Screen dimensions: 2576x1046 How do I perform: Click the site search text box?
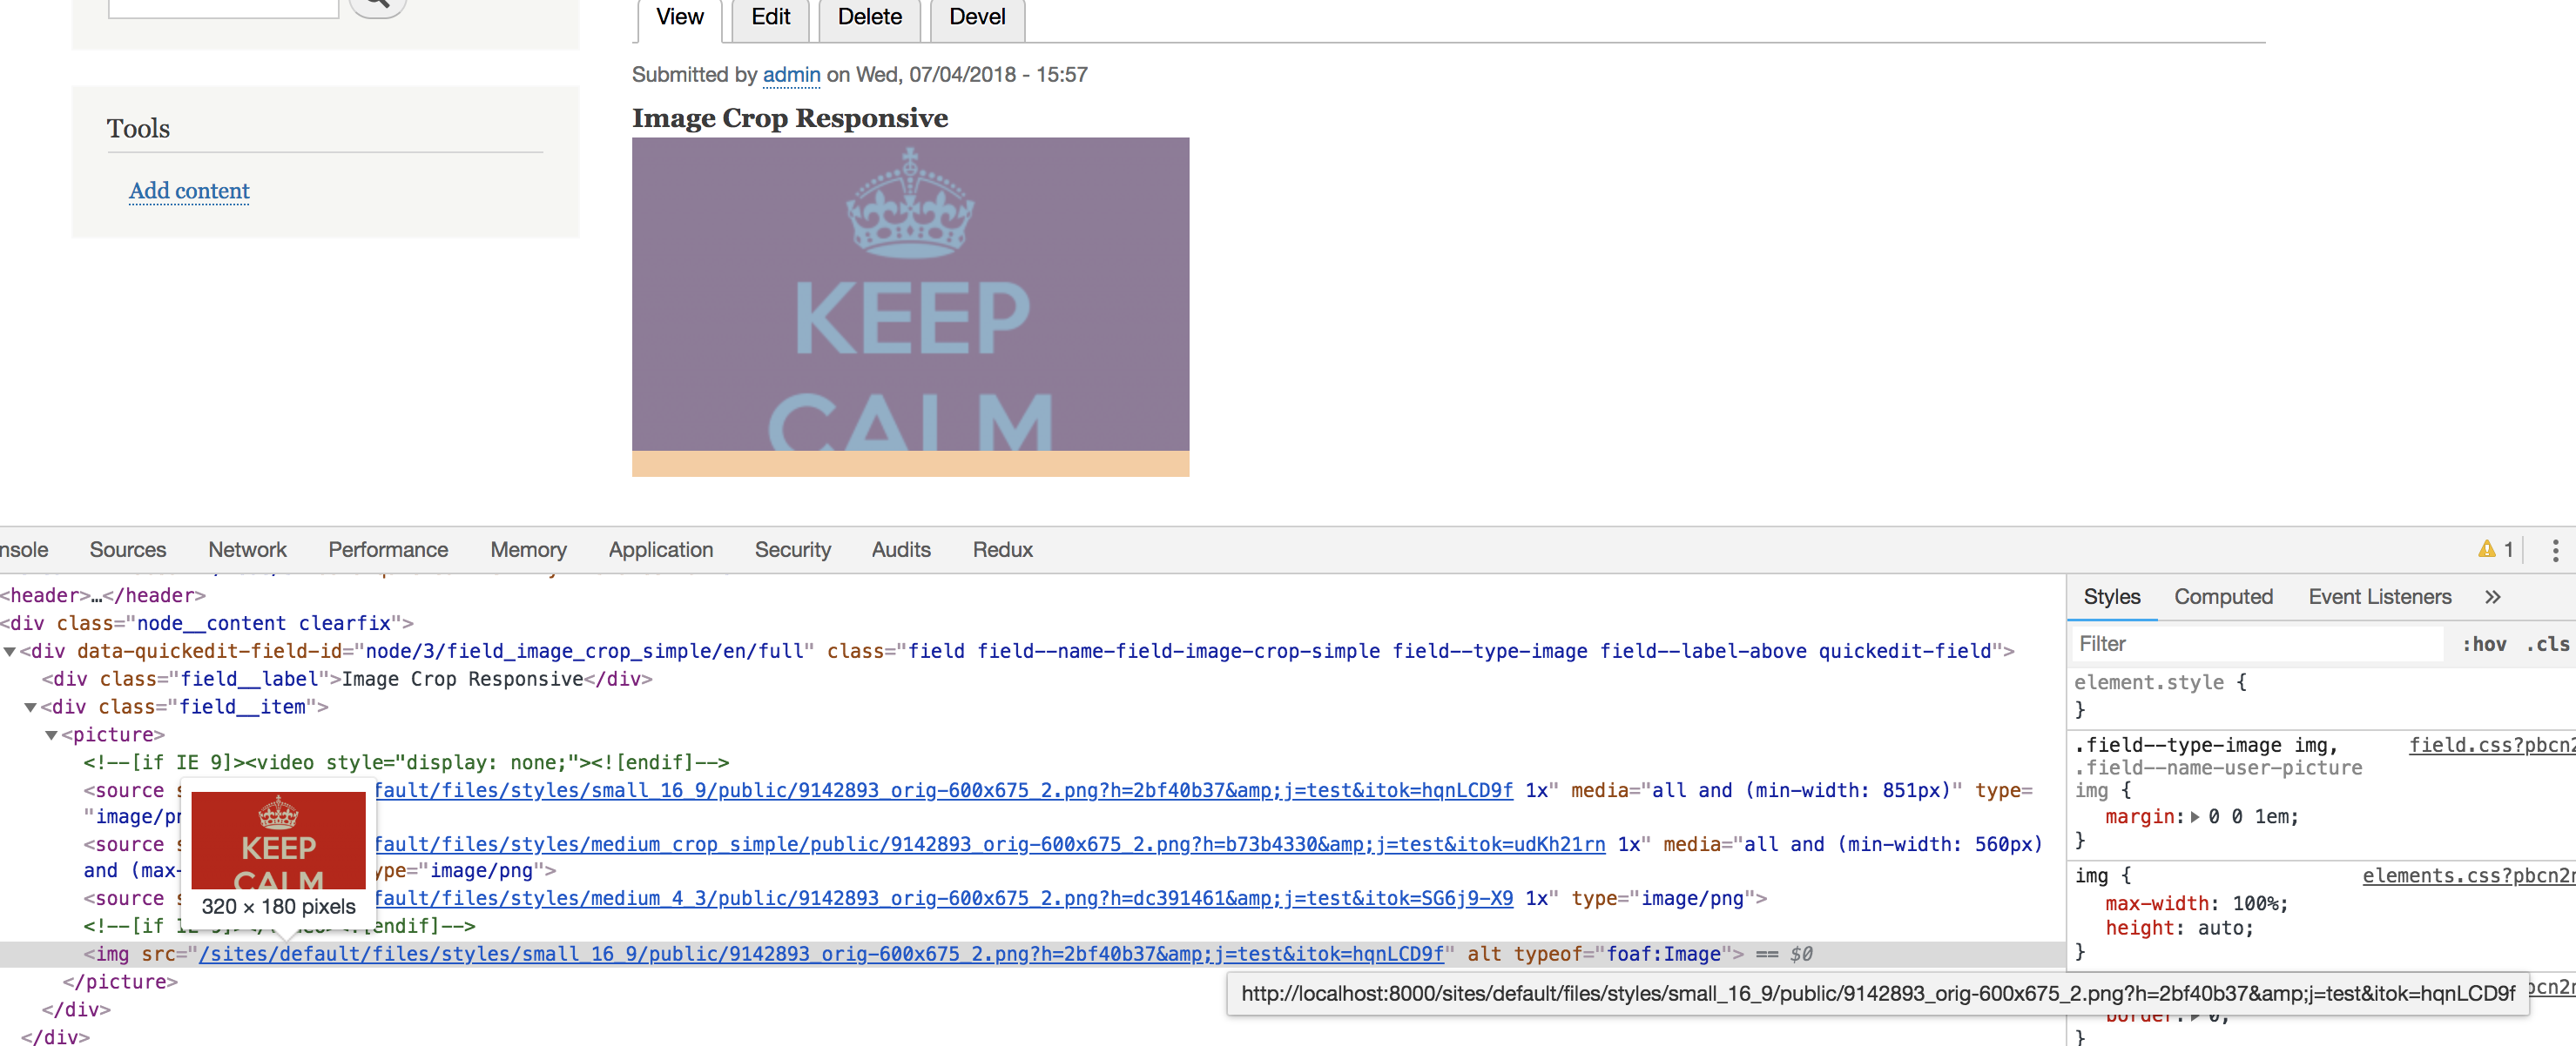point(223,7)
